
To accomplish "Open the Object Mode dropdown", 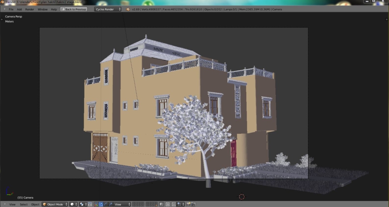I will pyautogui.click(x=55, y=204).
